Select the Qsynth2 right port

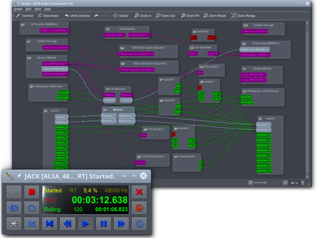177,112
